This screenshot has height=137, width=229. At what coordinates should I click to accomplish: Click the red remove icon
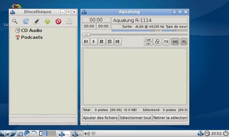point(58,21)
